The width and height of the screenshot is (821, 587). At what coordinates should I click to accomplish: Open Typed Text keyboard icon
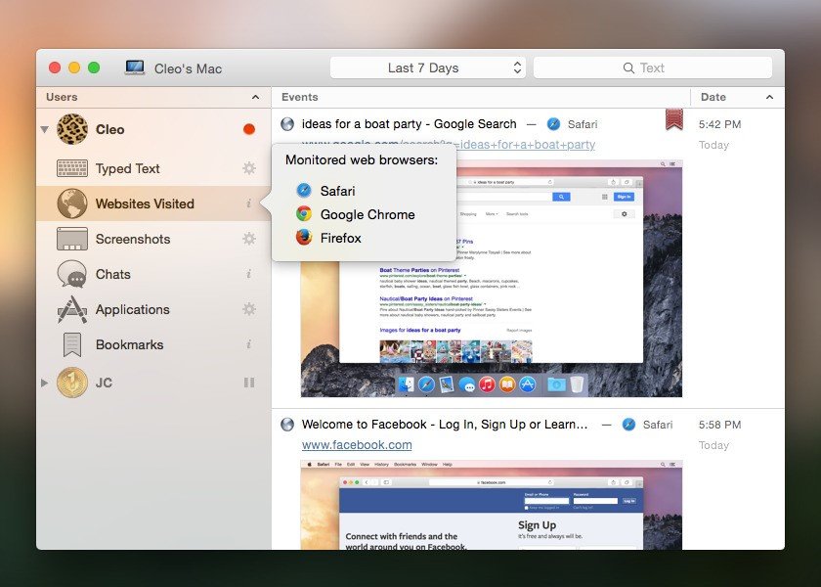coord(71,168)
